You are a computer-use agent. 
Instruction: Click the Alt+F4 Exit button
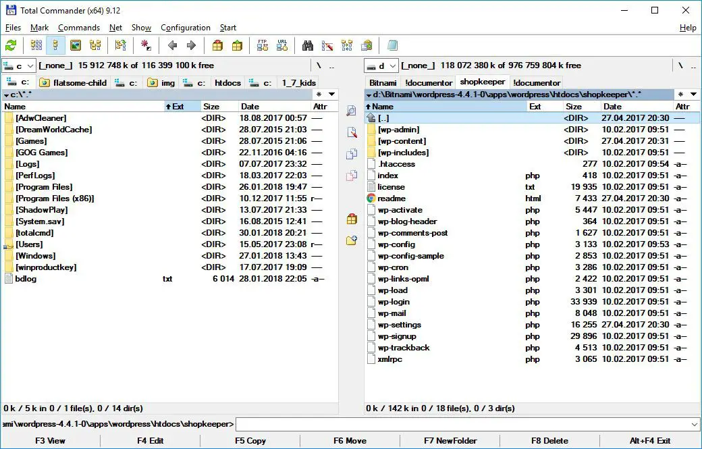point(650,440)
